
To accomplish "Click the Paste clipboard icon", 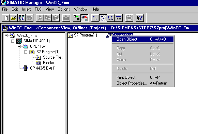I will 56,18.
